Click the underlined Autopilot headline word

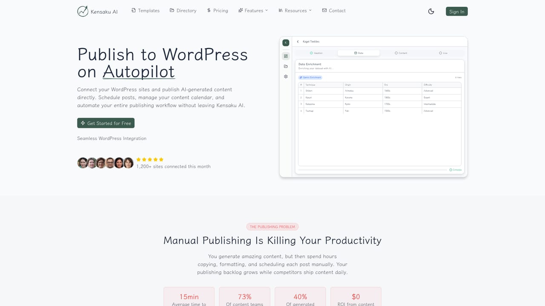(139, 72)
